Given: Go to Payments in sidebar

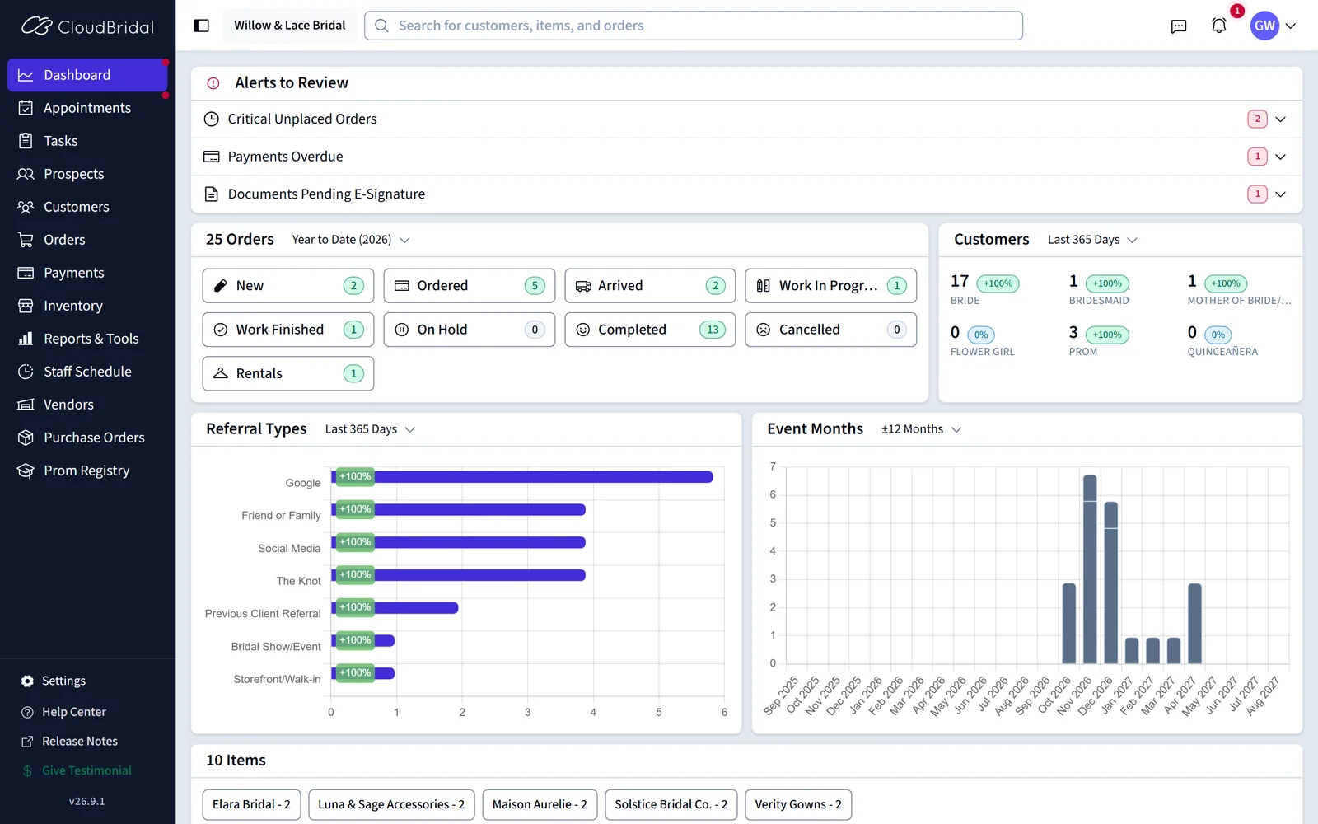Looking at the screenshot, I should (x=87, y=273).
